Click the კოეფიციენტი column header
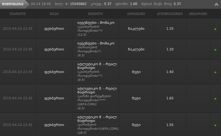This screenshot has width=221, height=136. 170,14
